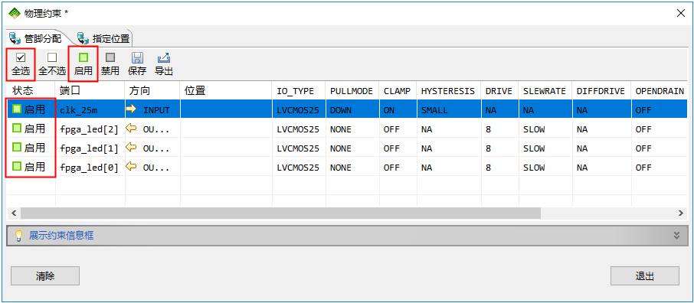Click the SMALL hysteresis cell

tap(449, 109)
